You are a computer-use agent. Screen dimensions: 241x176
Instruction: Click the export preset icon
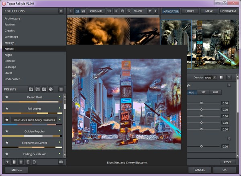tap(35, 162)
